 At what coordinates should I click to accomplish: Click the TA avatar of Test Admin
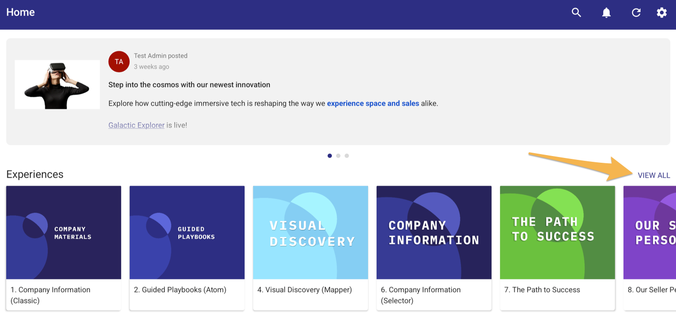118,61
